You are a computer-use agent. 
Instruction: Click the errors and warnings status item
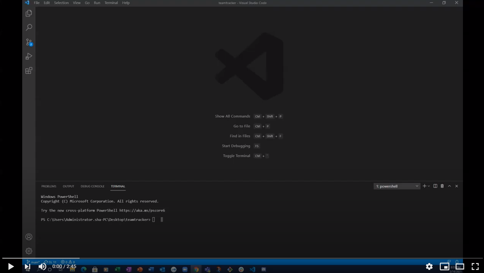(x=68, y=262)
